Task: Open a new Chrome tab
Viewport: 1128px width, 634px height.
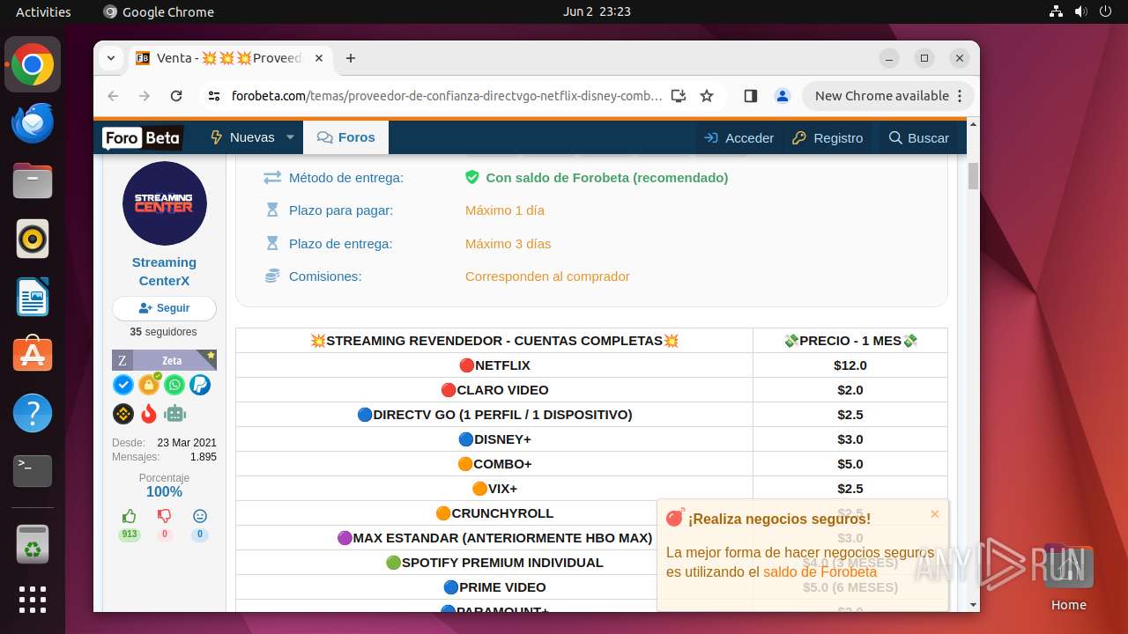Action: coord(351,58)
